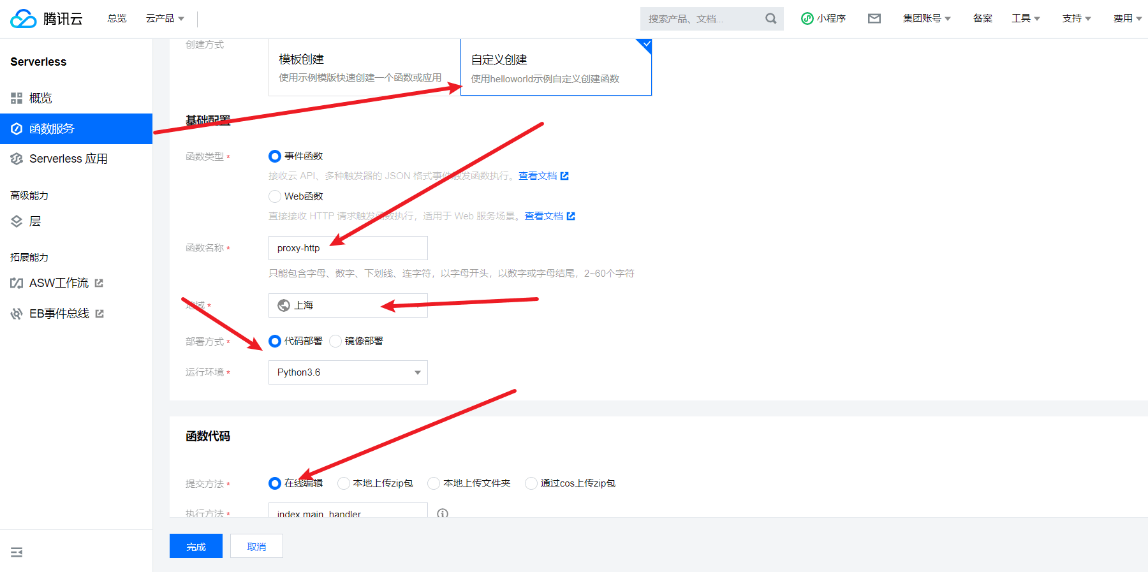Select 通过cos上传zip包 radio option
This screenshot has width=1148, height=572.
coord(531,483)
